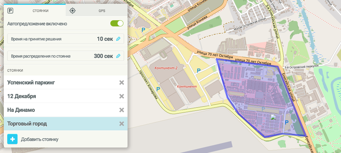Switch to the GPS tab

tap(96, 11)
